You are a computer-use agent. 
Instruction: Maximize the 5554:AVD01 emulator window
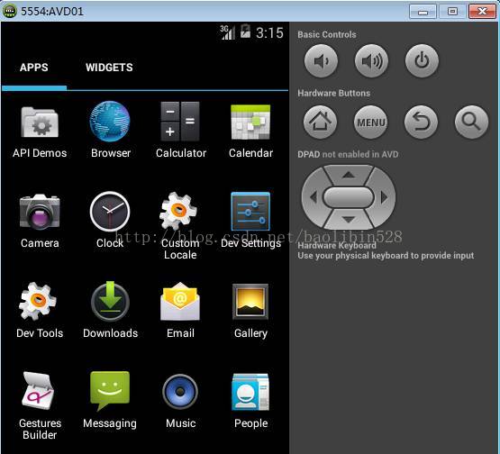pos(452,12)
